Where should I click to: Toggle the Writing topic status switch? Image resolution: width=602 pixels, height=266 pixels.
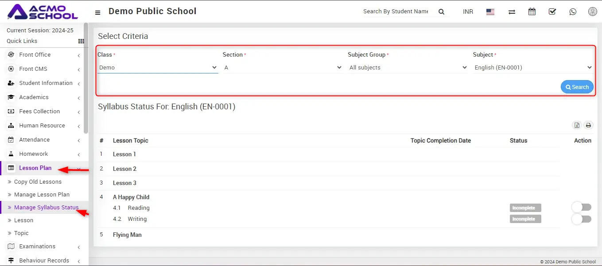581,219
